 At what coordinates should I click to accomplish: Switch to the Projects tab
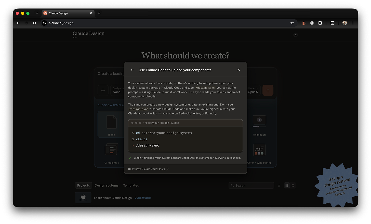click(83, 185)
